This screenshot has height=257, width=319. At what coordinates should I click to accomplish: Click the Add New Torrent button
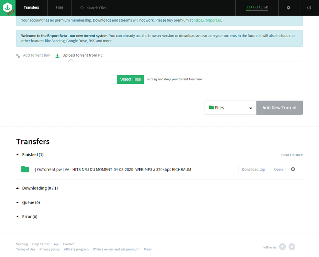280,108
